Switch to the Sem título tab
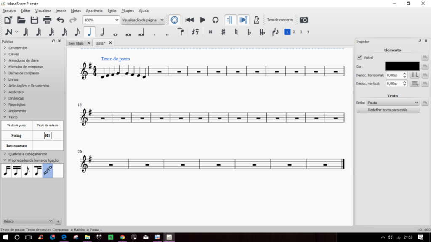431x242 pixels. point(76,43)
